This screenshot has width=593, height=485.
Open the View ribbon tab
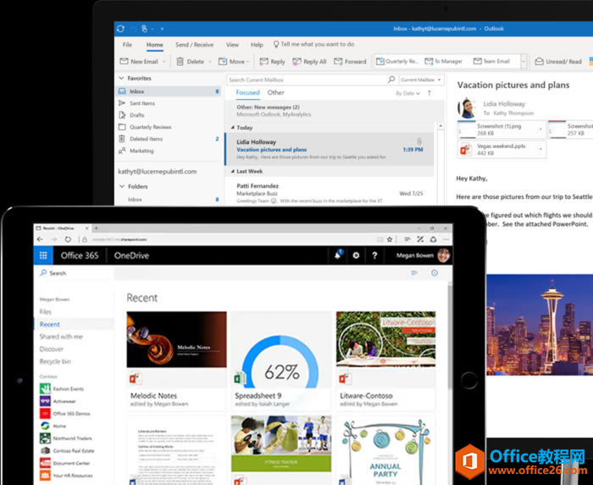(232, 44)
